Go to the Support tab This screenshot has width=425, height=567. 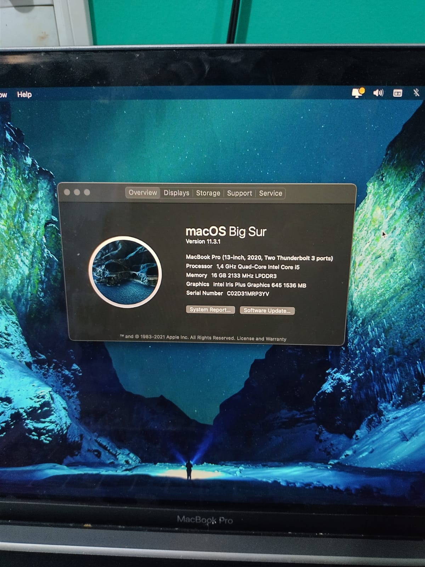click(x=239, y=193)
